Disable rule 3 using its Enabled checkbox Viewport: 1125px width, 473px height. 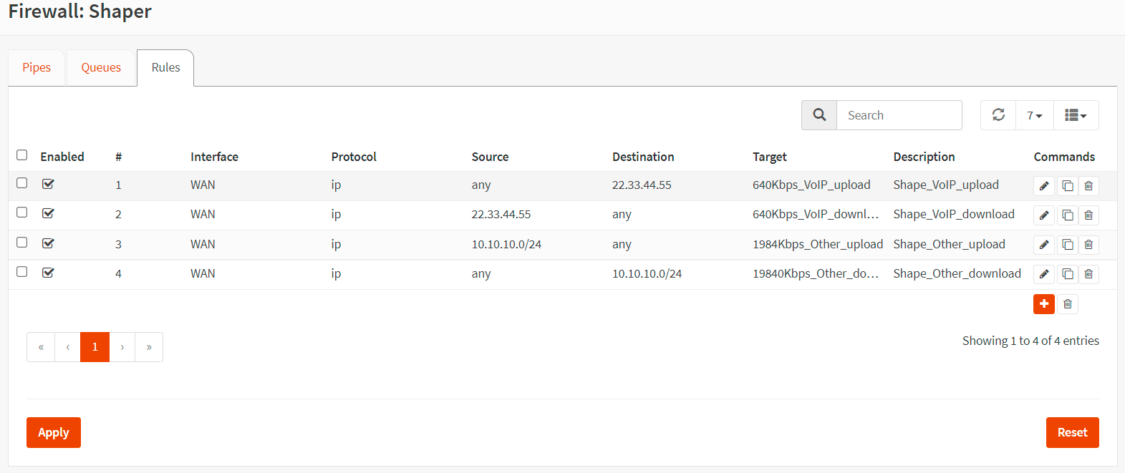coord(48,243)
